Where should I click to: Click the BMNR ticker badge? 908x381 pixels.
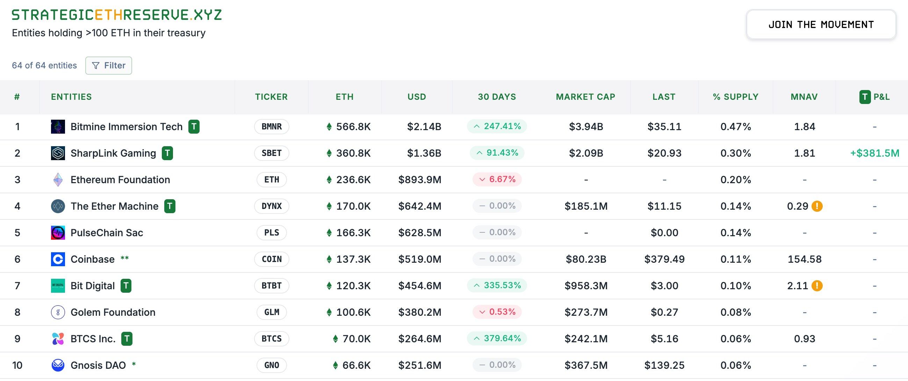[271, 127]
